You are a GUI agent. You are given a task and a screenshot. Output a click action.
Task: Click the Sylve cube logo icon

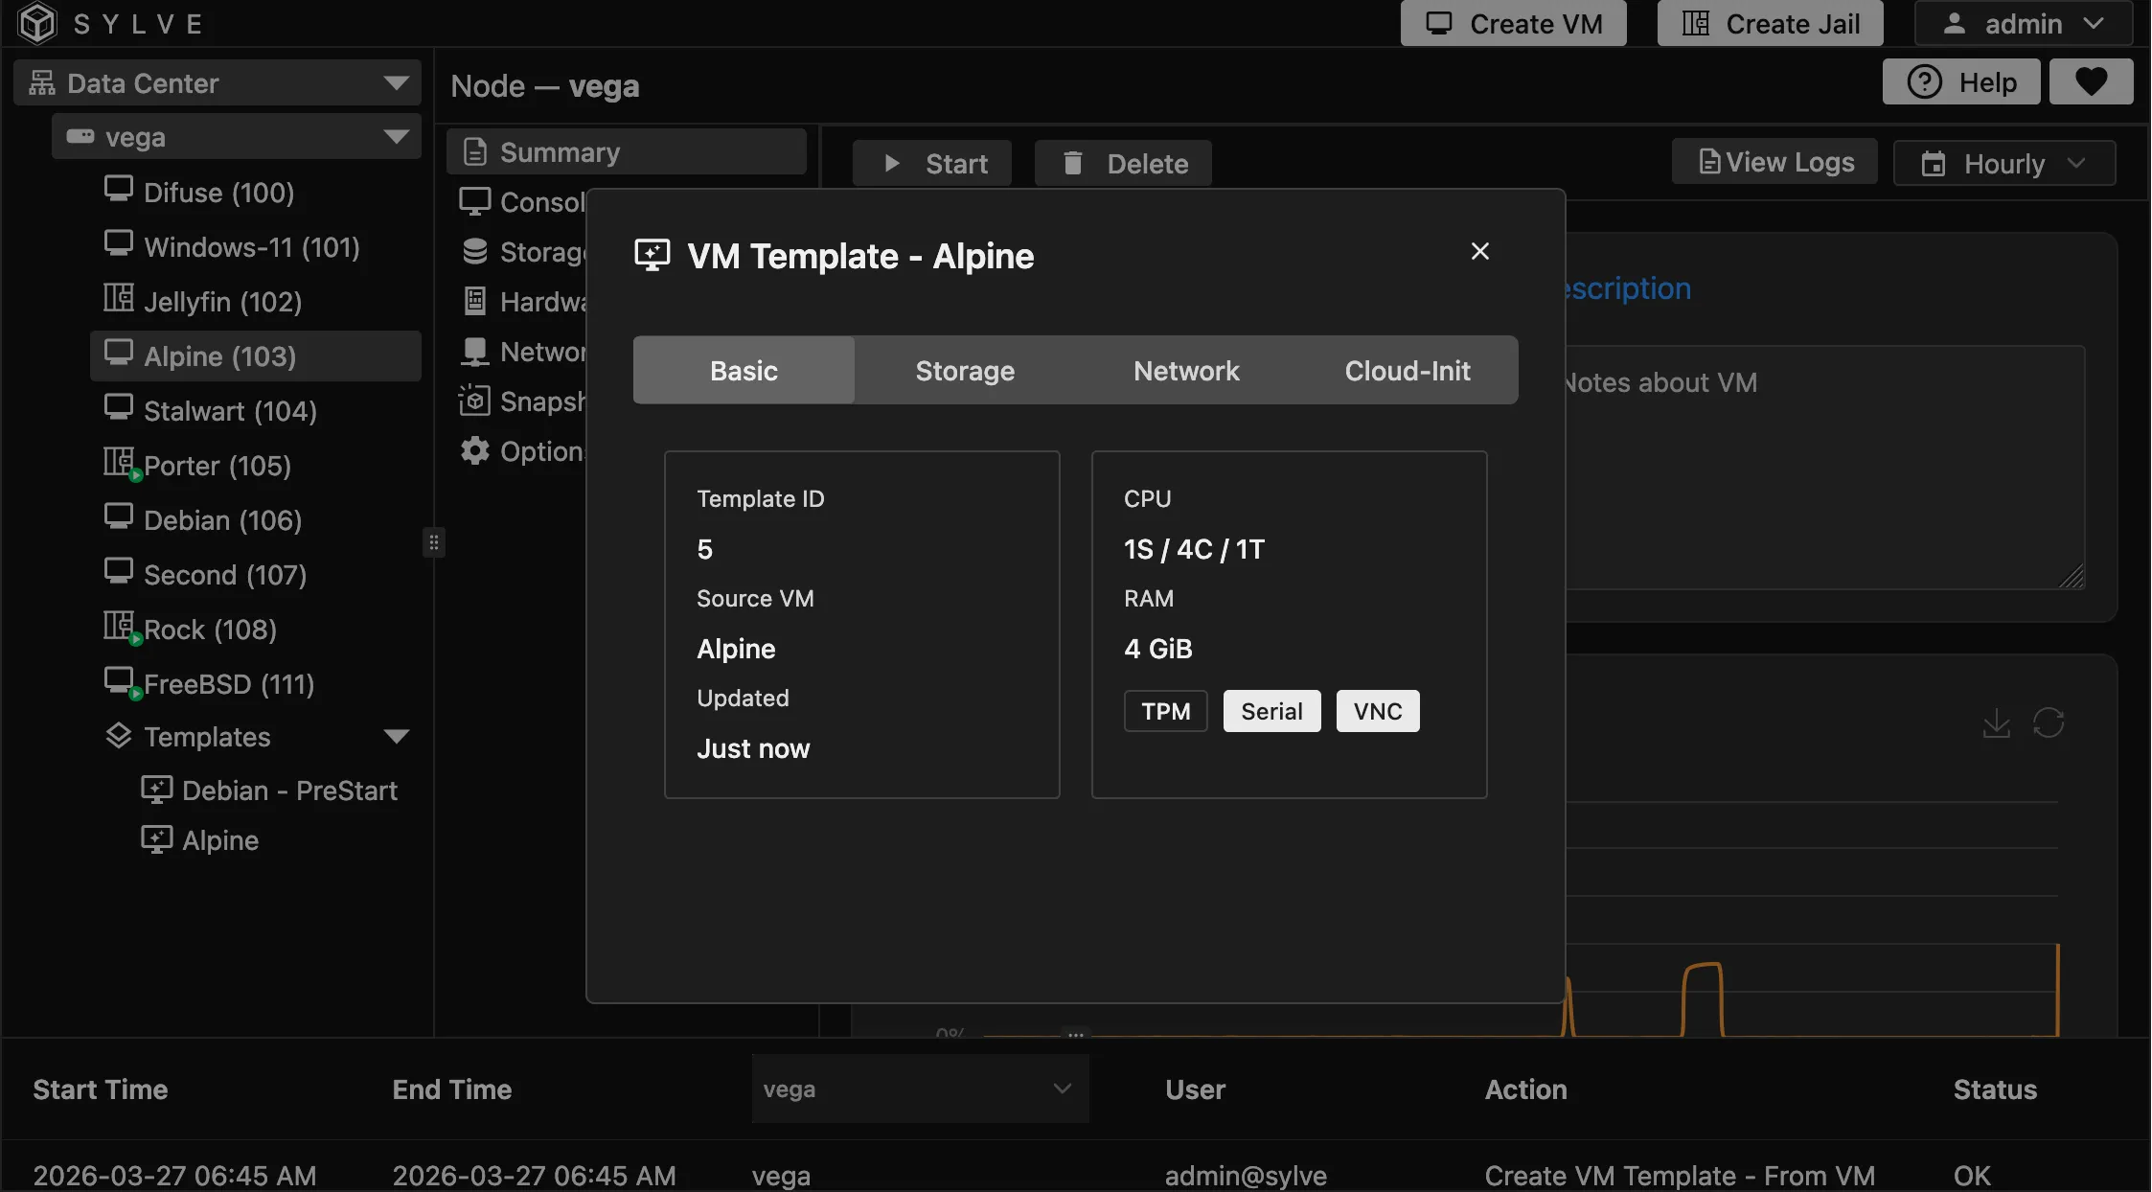coord(37,23)
